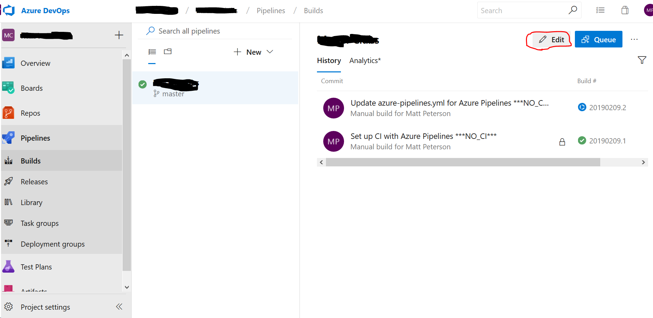Open the work items list icon in header
This screenshot has height=318, width=653.
click(x=600, y=10)
